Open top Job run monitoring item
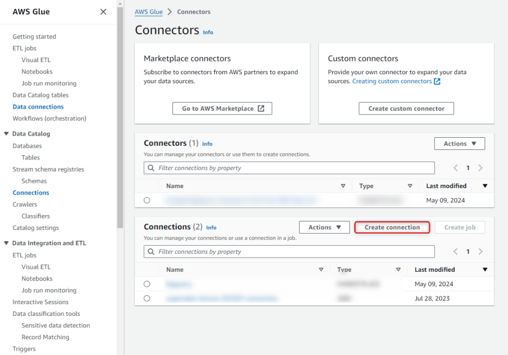Screen dimensions: 508x355 49,83
